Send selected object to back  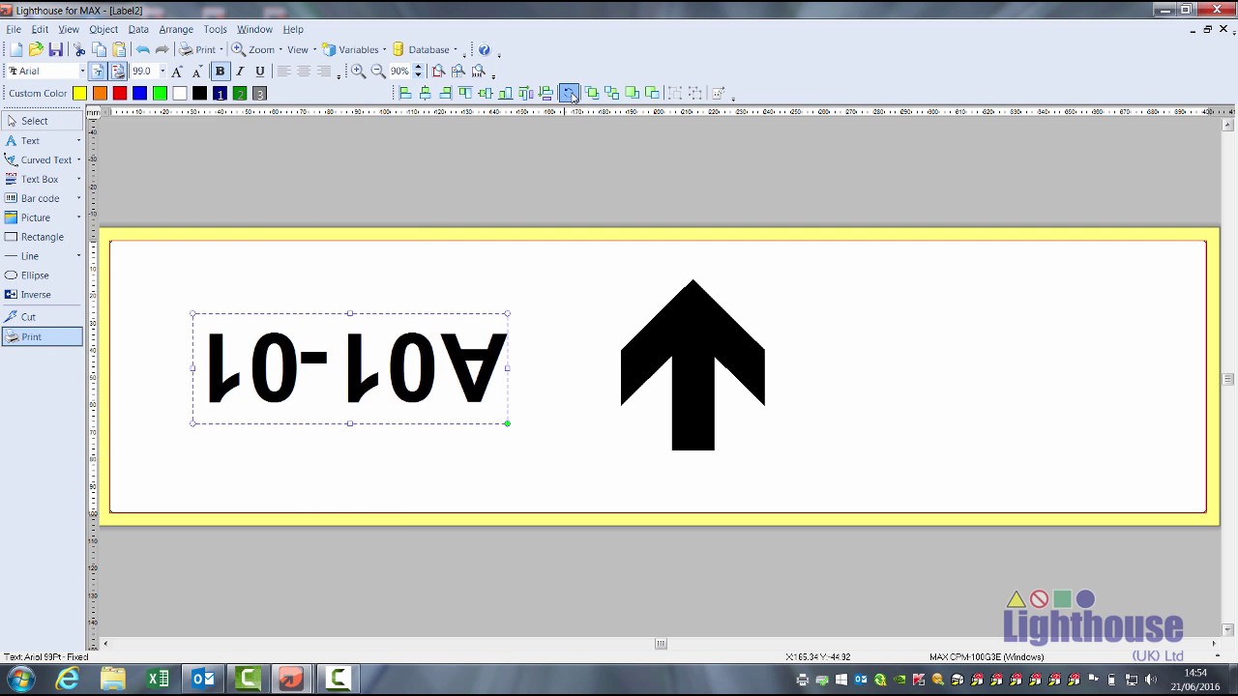coord(611,94)
